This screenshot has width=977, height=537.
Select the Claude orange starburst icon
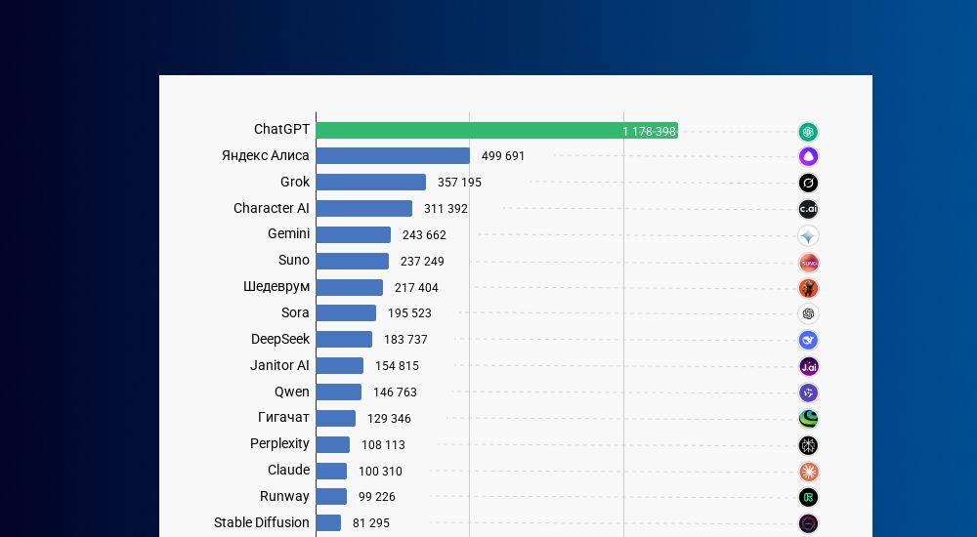point(808,472)
